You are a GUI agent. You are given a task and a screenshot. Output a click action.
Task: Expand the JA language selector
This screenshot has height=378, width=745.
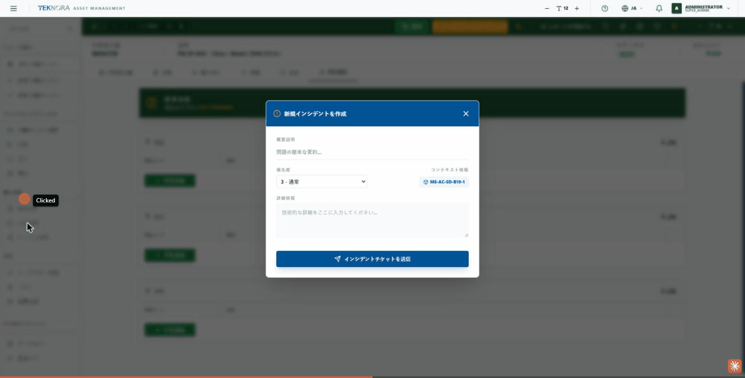[632, 9]
